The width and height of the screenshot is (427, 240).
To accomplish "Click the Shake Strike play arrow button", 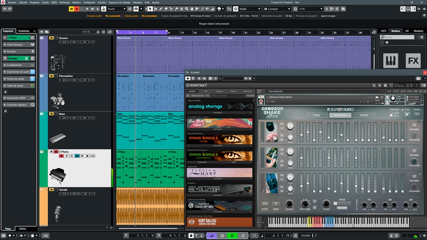I will coord(407,114).
